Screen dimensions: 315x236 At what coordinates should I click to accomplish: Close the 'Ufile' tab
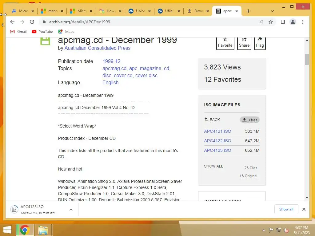(179, 11)
